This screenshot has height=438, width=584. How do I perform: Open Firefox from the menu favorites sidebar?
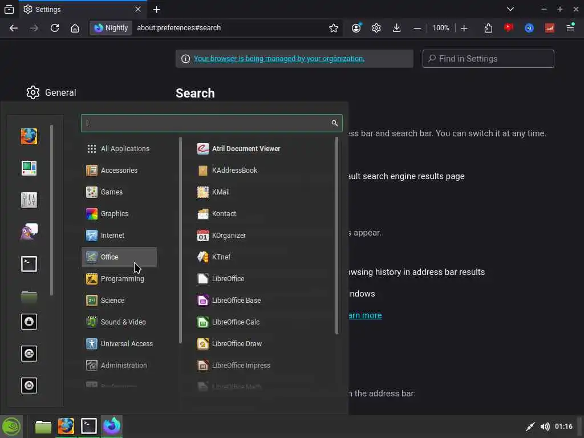(29, 136)
